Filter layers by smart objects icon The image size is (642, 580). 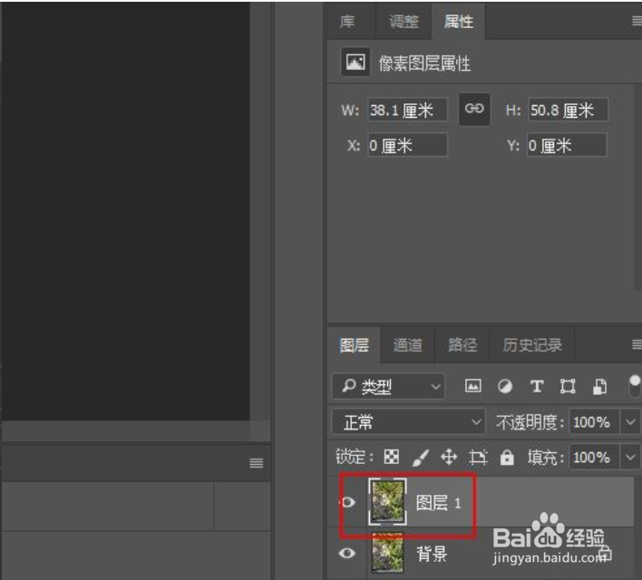pyautogui.click(x=599, y=386)
